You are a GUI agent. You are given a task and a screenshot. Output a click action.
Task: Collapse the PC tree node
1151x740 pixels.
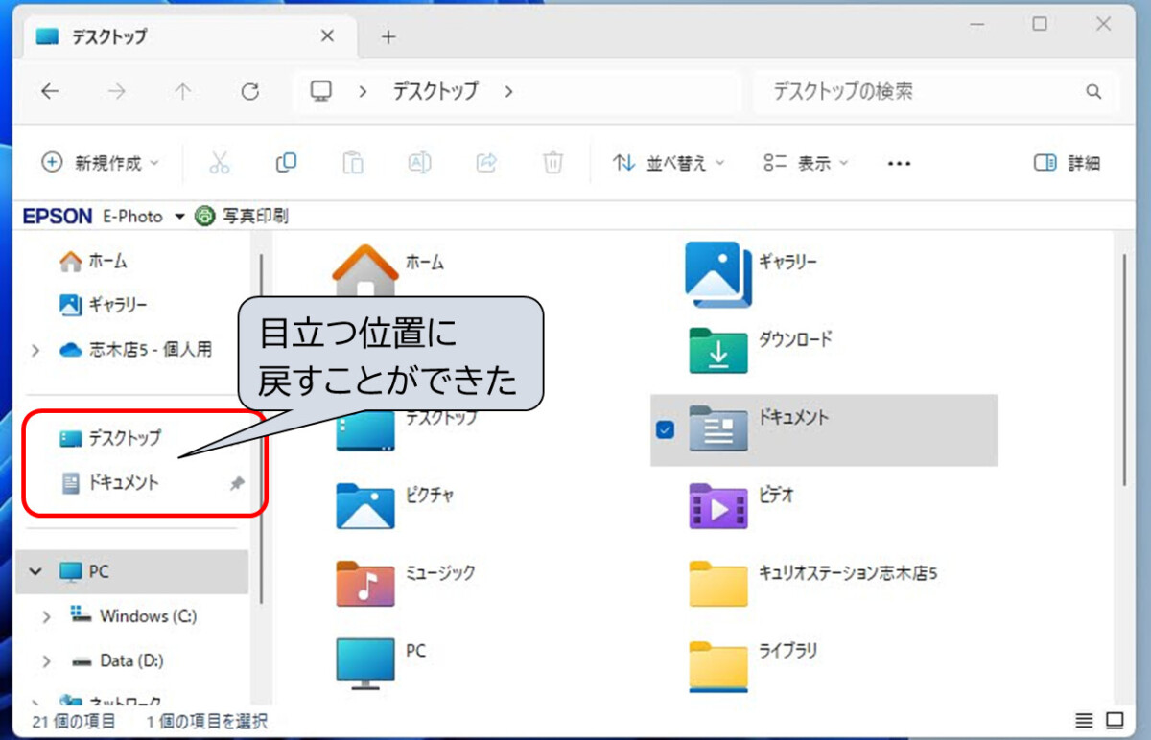(x=36, y=571)
